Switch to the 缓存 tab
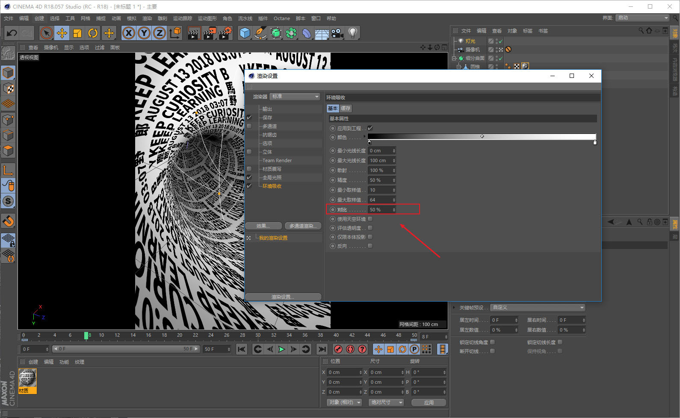Image resolution: width=680 pixels, height=418 pixels. coord(346,108)
